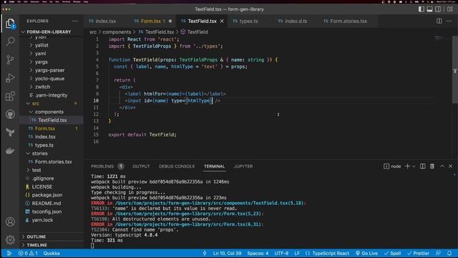This screenshot has width=458, height=258.
Task: Open the Extensions view
Action: pyautogui.click(x=10, y=96)
